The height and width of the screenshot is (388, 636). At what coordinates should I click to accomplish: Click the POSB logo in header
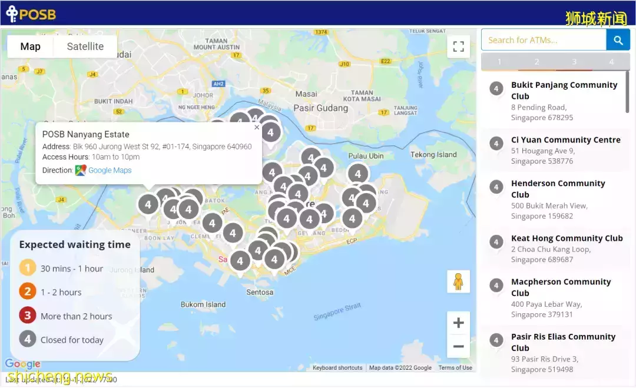point(31,14)
